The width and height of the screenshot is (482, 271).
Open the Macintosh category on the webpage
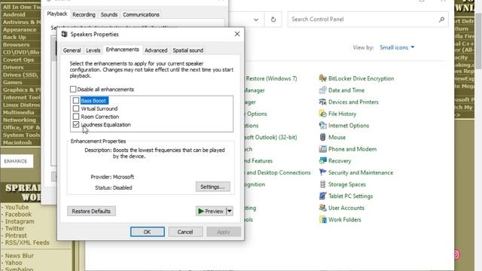[17, 142]
